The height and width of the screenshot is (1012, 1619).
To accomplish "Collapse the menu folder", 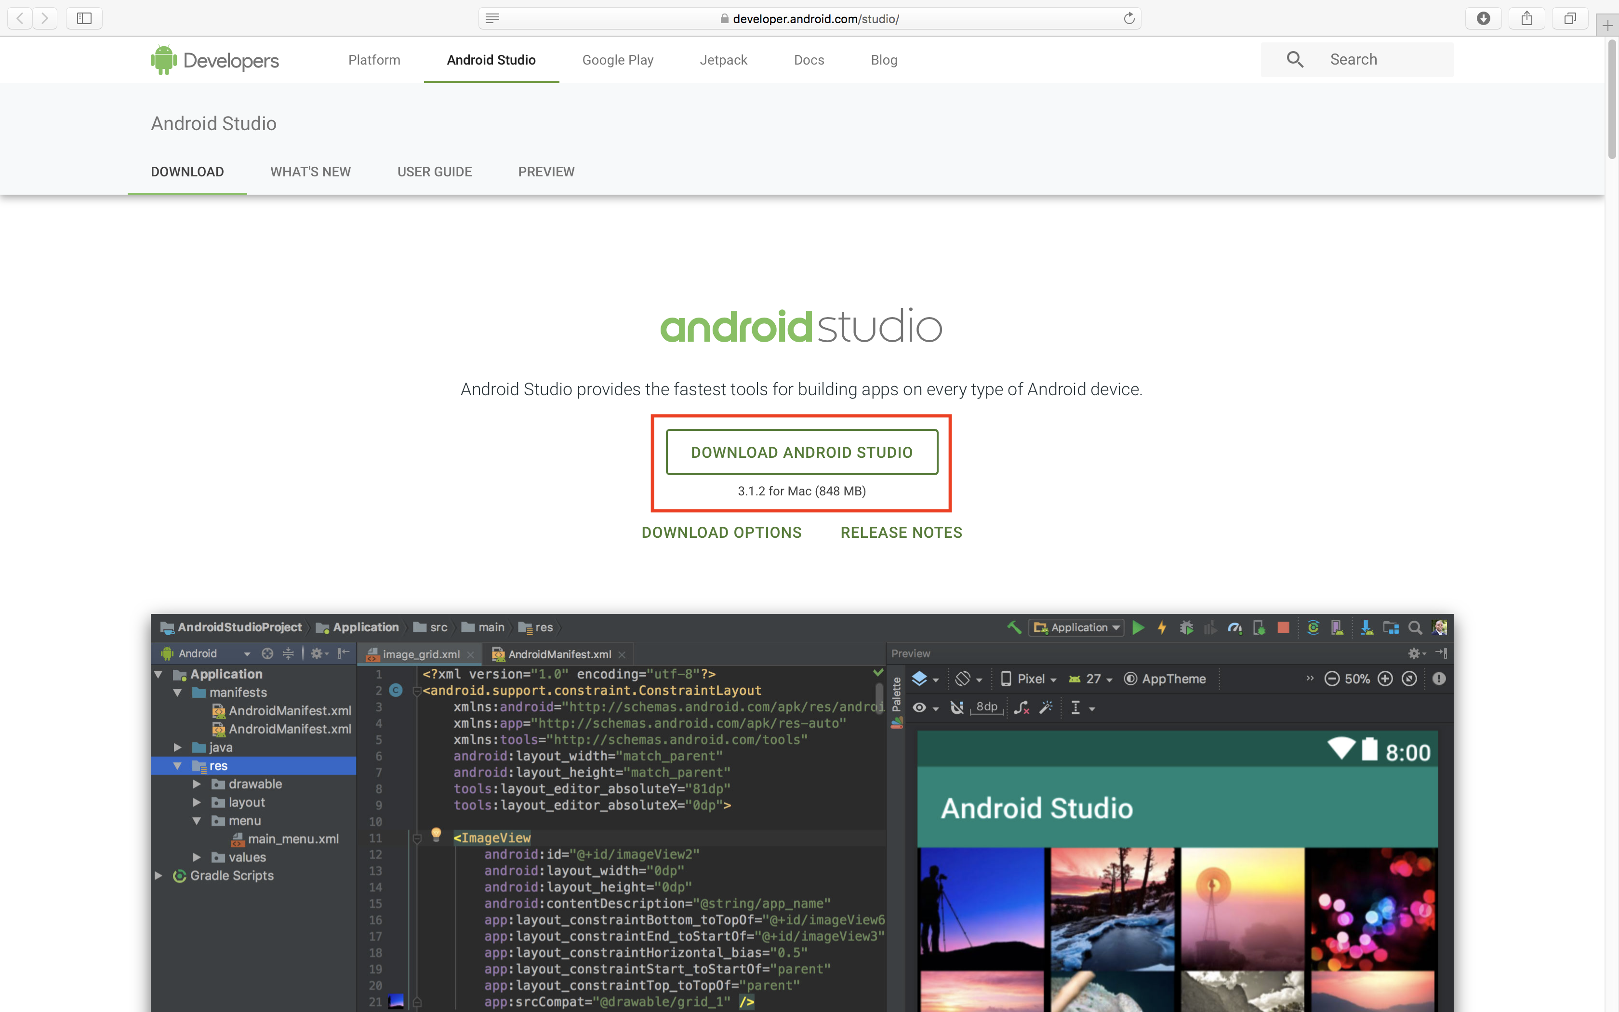I will coord(197,821).
